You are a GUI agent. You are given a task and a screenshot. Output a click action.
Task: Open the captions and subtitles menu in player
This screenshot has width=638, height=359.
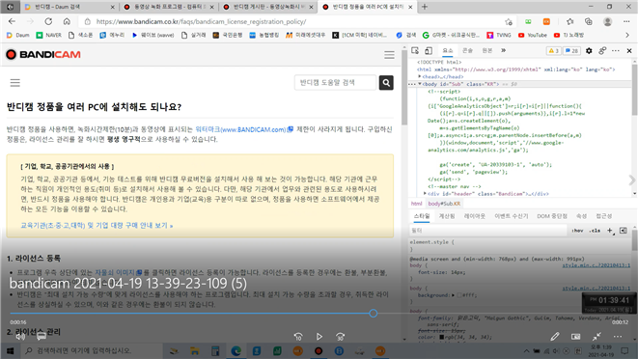42,337
